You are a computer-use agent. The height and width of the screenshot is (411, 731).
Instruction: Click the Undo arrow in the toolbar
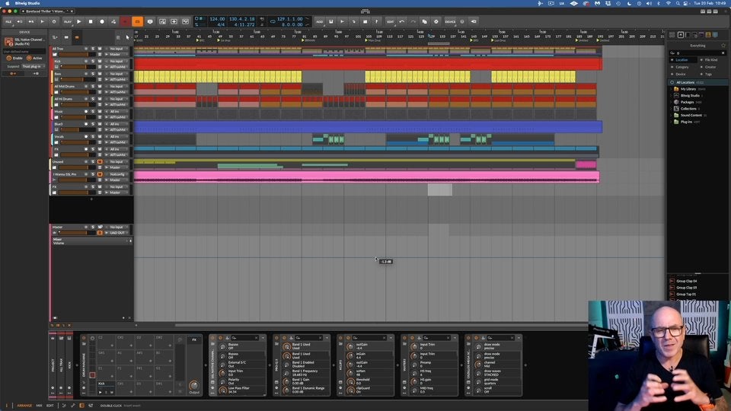[x=401, y=21]
